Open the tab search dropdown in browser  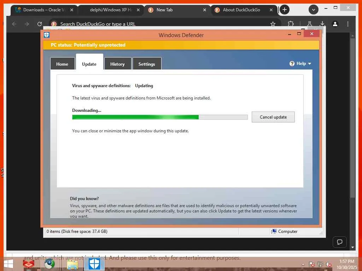click(x=313, y=10)
